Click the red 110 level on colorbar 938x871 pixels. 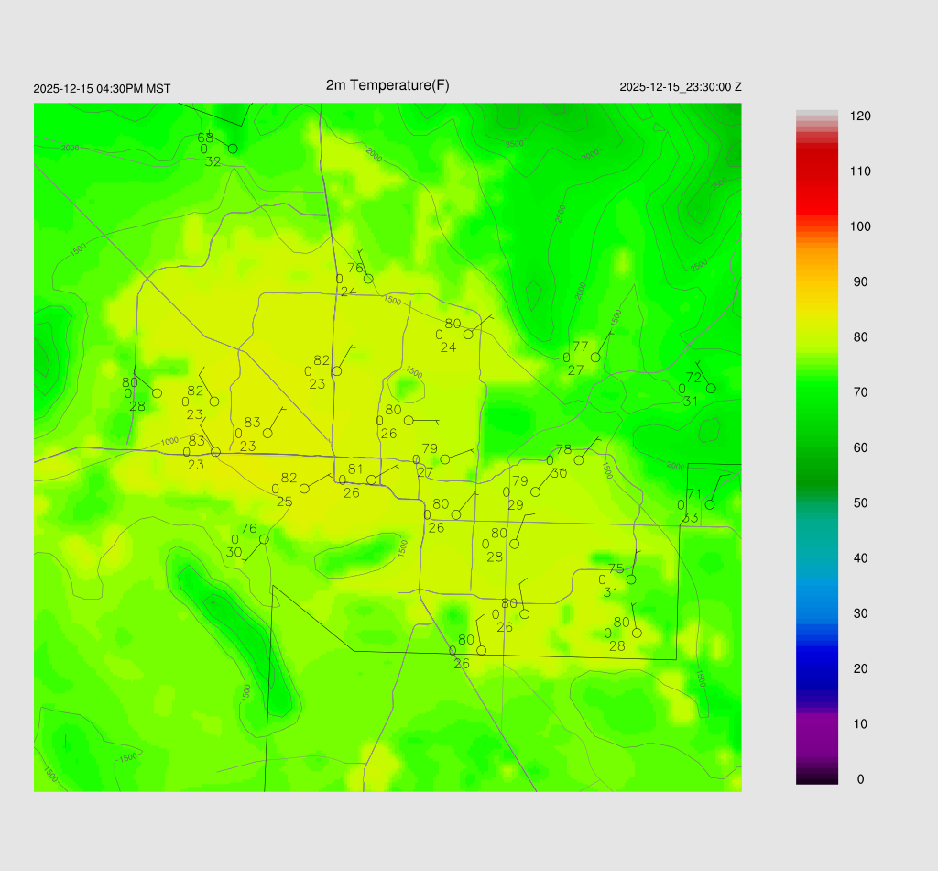point(817,171)
